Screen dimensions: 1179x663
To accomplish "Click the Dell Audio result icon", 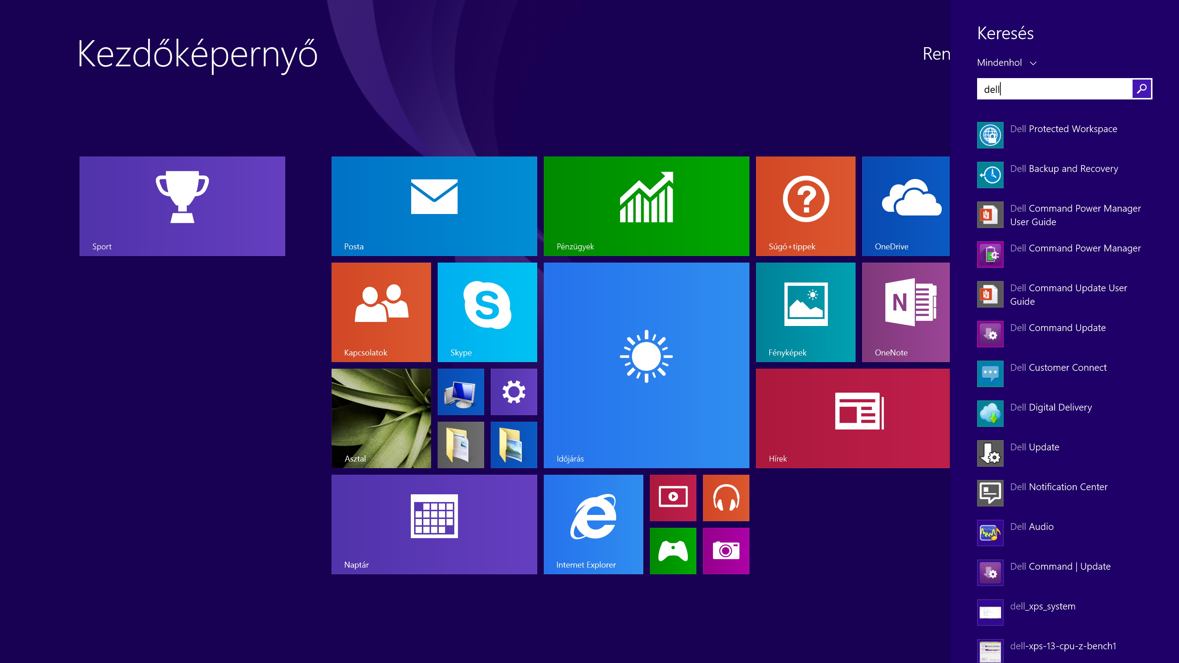I will pyautogui.click(x=990, y=533).
